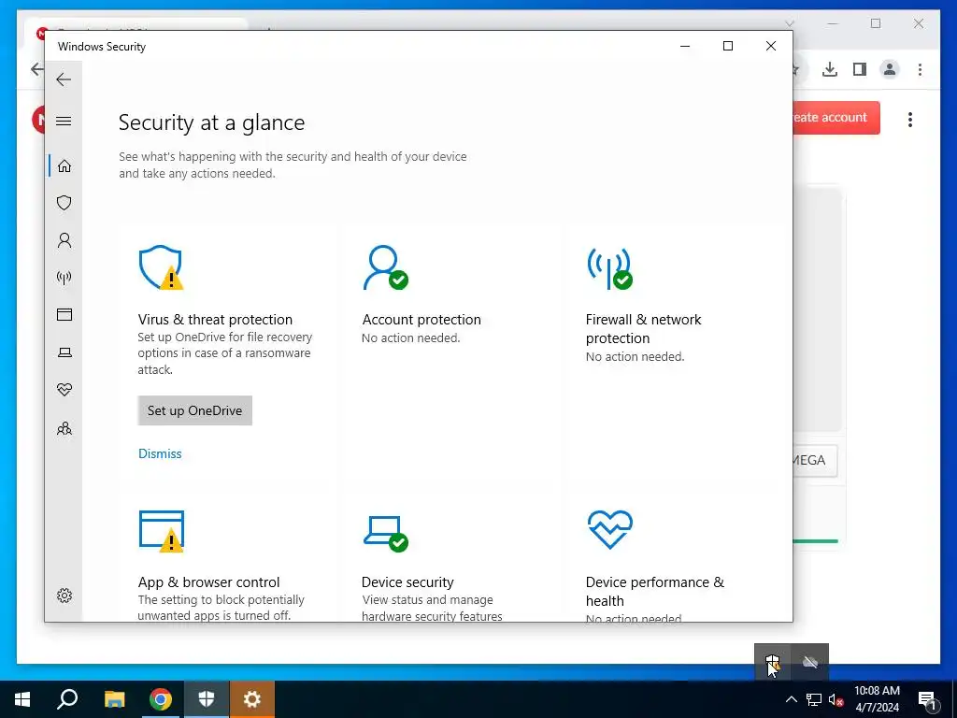Open the App & browser control heading
Screen dimensions: 957x718
click(x=208, y=582)
